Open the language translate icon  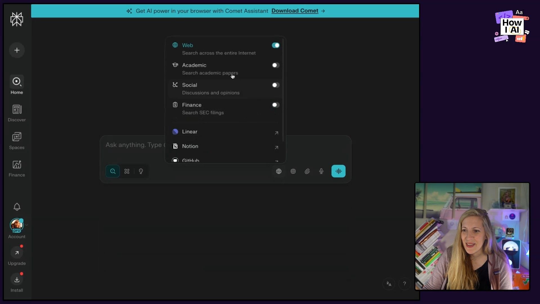389,284
